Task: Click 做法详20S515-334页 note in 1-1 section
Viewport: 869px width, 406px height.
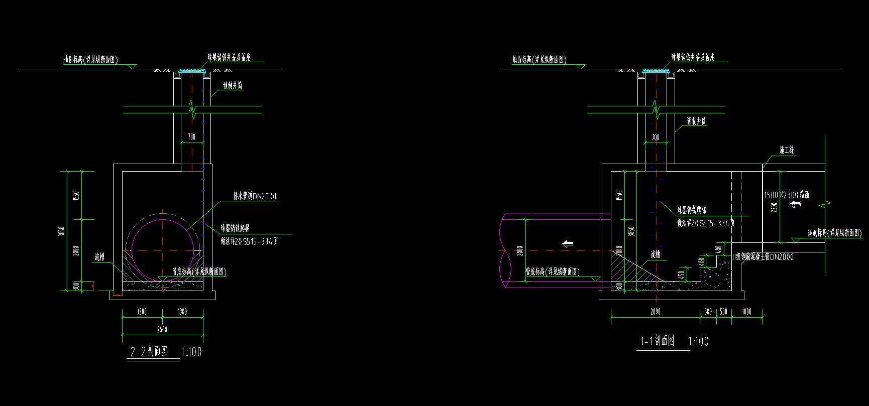Action: click(706, 223)
